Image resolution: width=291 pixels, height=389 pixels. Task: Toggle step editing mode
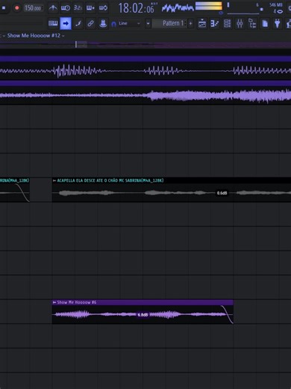[x=78, y=23]
